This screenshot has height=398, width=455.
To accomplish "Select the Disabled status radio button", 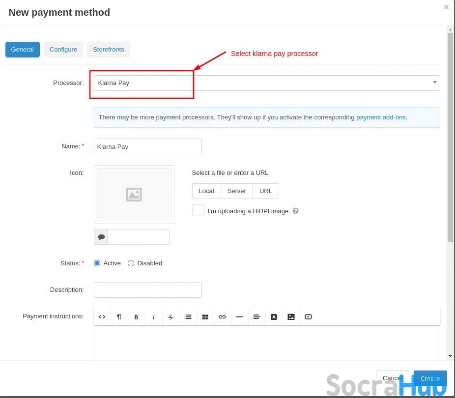I will (x=131, y=263).
